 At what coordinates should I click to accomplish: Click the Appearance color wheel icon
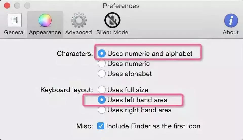point(45,20)
